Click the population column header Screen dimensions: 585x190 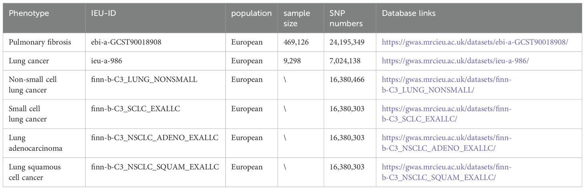[252, 14]
